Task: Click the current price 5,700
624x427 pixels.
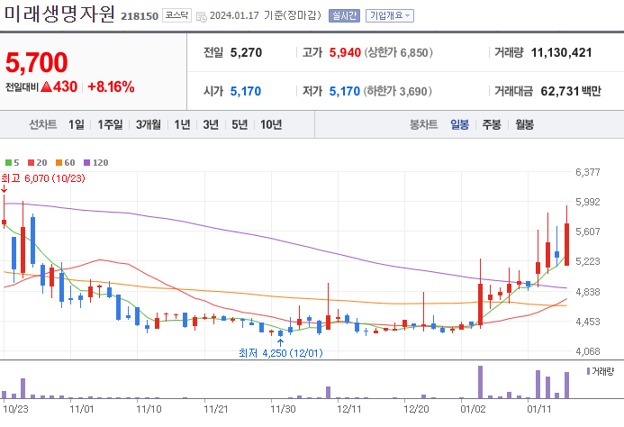Action: point(37,62)
